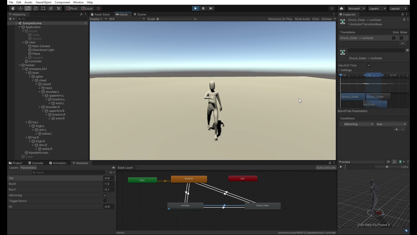This screenshot has width=417, height=235.
Task: Toggle Stats overlay
Action: (316, 19)
